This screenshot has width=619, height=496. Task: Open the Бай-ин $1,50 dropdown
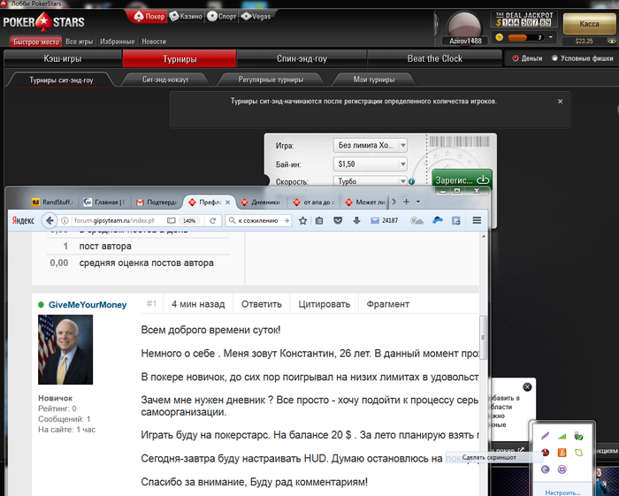coord(370,164)
